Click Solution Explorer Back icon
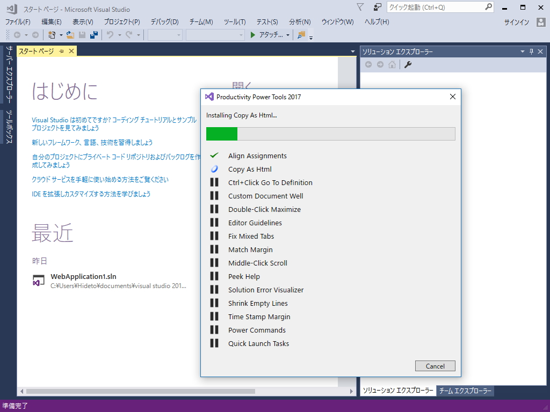 click(x=368, y=64)
